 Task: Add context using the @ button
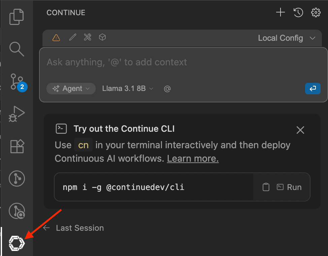[x=167, y=89]
